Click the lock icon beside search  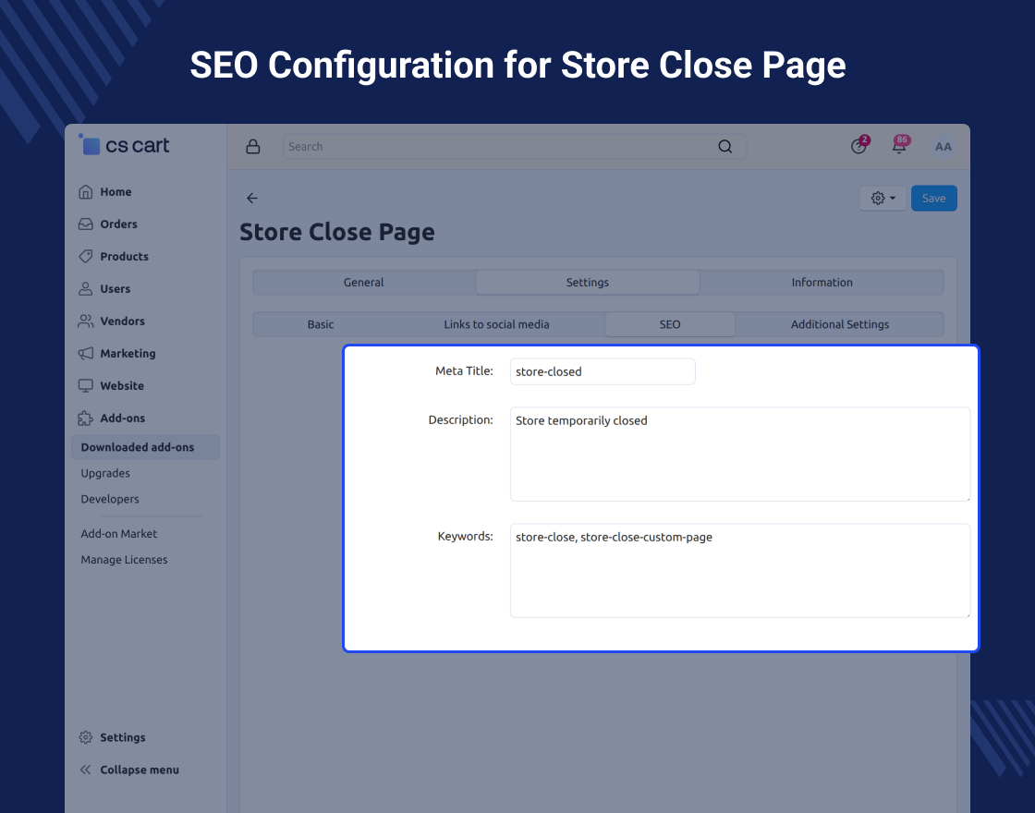253,147
